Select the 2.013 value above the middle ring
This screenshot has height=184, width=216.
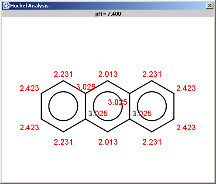[108, 74]
